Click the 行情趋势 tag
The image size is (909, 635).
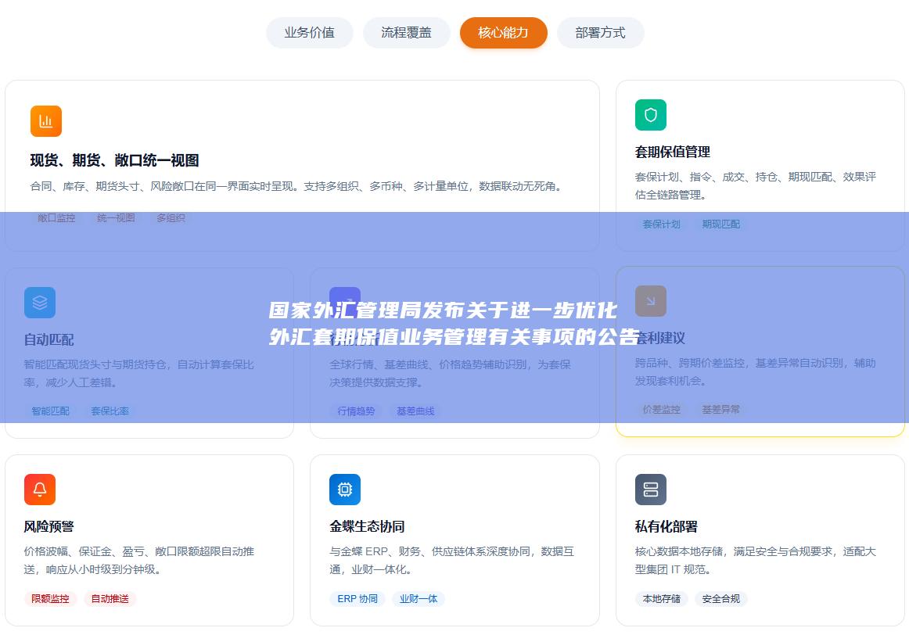point(356,411)
